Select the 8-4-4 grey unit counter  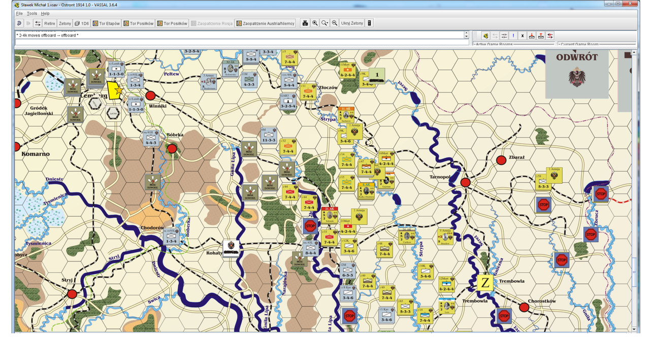coord(310,248)
